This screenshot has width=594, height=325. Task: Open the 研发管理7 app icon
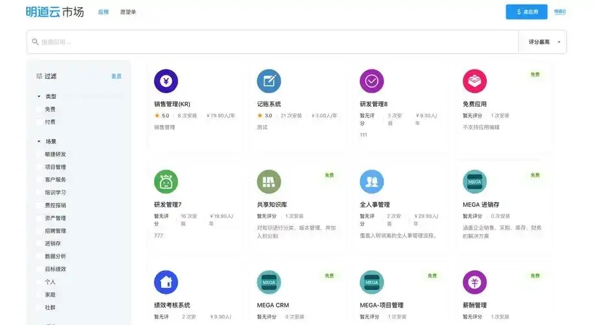pyautogui.click(x=166, y=182)
